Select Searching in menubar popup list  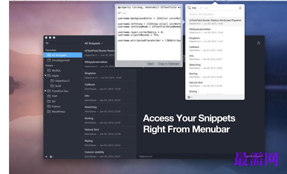coord(215,66)
